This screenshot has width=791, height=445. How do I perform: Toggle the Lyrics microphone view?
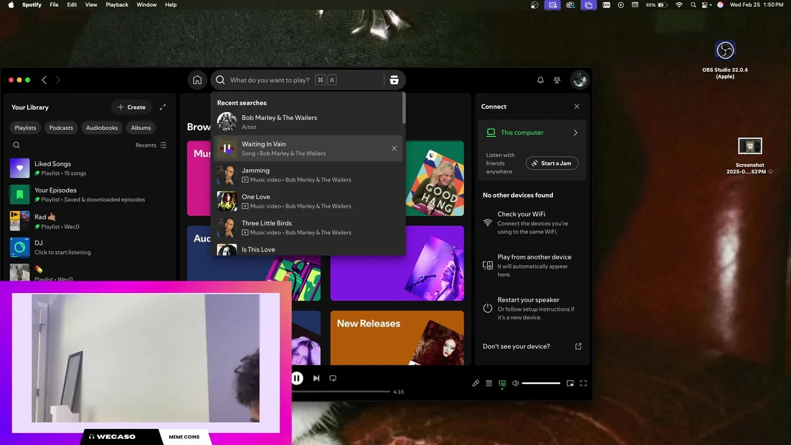click(x=476, y=383)
